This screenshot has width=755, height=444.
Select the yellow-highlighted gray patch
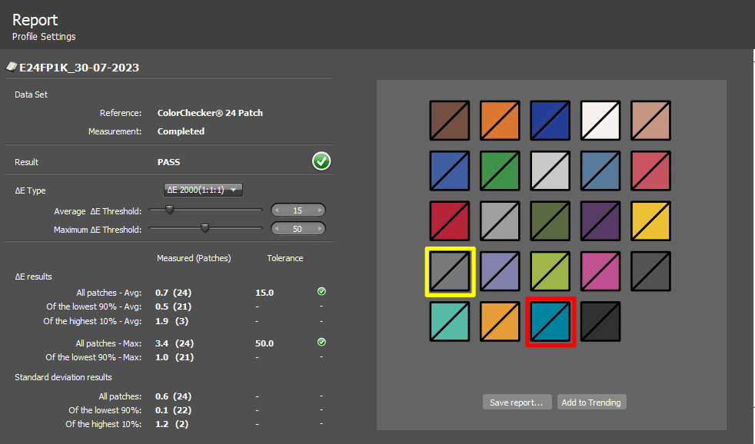[451, 271]
